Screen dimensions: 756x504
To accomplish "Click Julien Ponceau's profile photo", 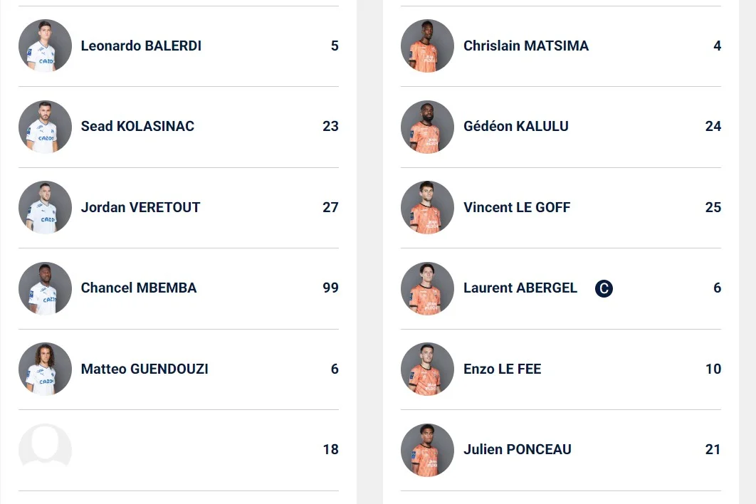I will coord(427,450).
